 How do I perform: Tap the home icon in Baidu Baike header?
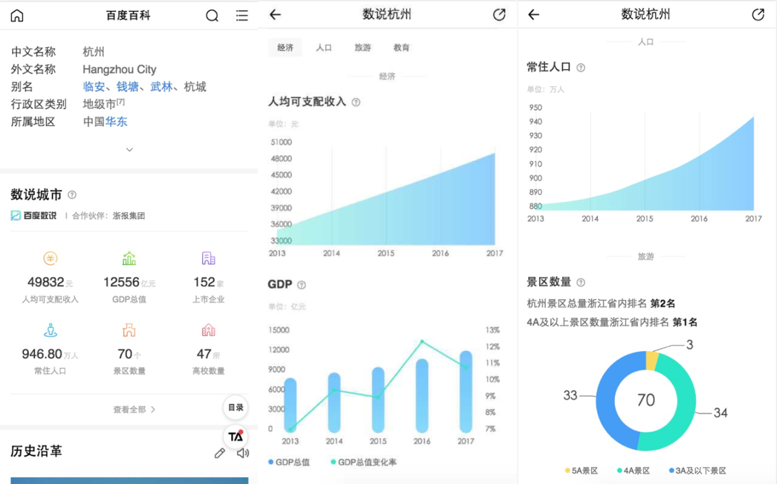[17, 15]
